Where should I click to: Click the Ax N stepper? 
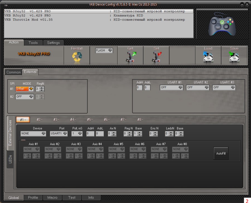(x=112, y=134)
